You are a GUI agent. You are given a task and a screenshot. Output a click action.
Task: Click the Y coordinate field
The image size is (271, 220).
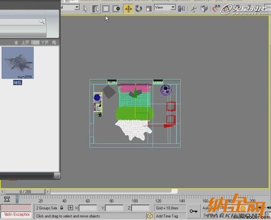[x=114, y=208]
